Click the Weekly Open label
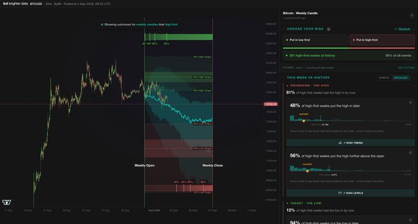This screenshot has height=224, width=418. pyautogui.click(x=145, y=166)
